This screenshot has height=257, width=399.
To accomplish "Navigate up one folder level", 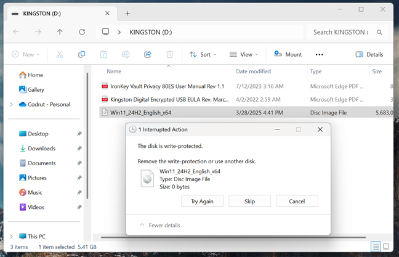I will [x=60, y=32].
